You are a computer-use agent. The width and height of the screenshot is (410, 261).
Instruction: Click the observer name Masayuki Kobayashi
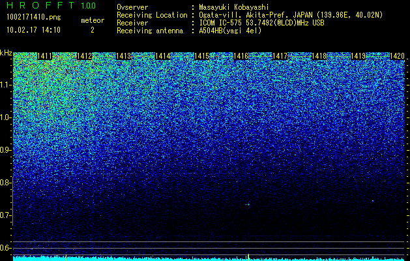coord(233,7)
